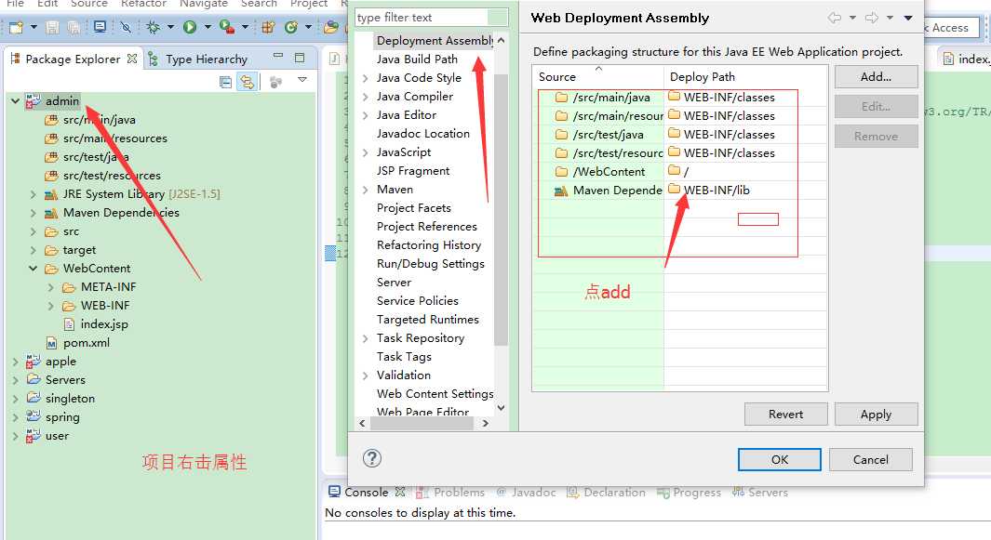991x540 pixels.
Task: Click the Add... button
Action: coord(876,76)
